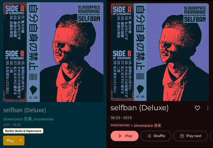Click the Play next button

click(190, 136)
